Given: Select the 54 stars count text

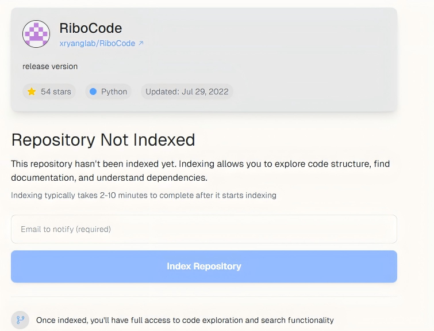Looking at the screenshot, I should coord(56,92).
